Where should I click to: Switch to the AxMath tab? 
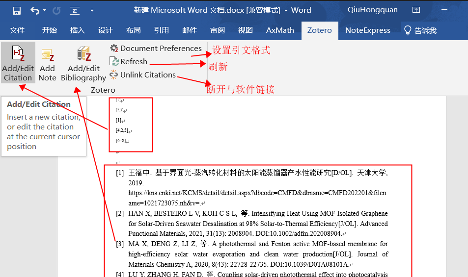pos(280,30)
